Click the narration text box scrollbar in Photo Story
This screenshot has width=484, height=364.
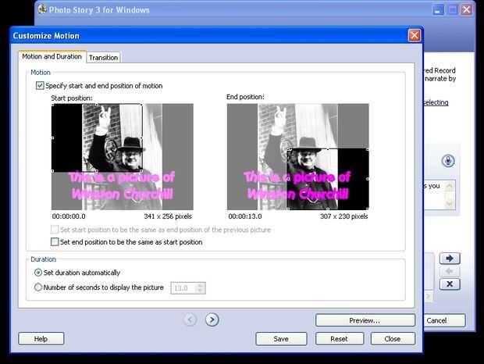tap(450, 194)
